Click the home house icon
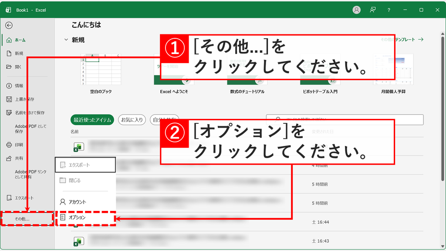The width and height of the screenshot is (446, 251). tap(9, 40)
